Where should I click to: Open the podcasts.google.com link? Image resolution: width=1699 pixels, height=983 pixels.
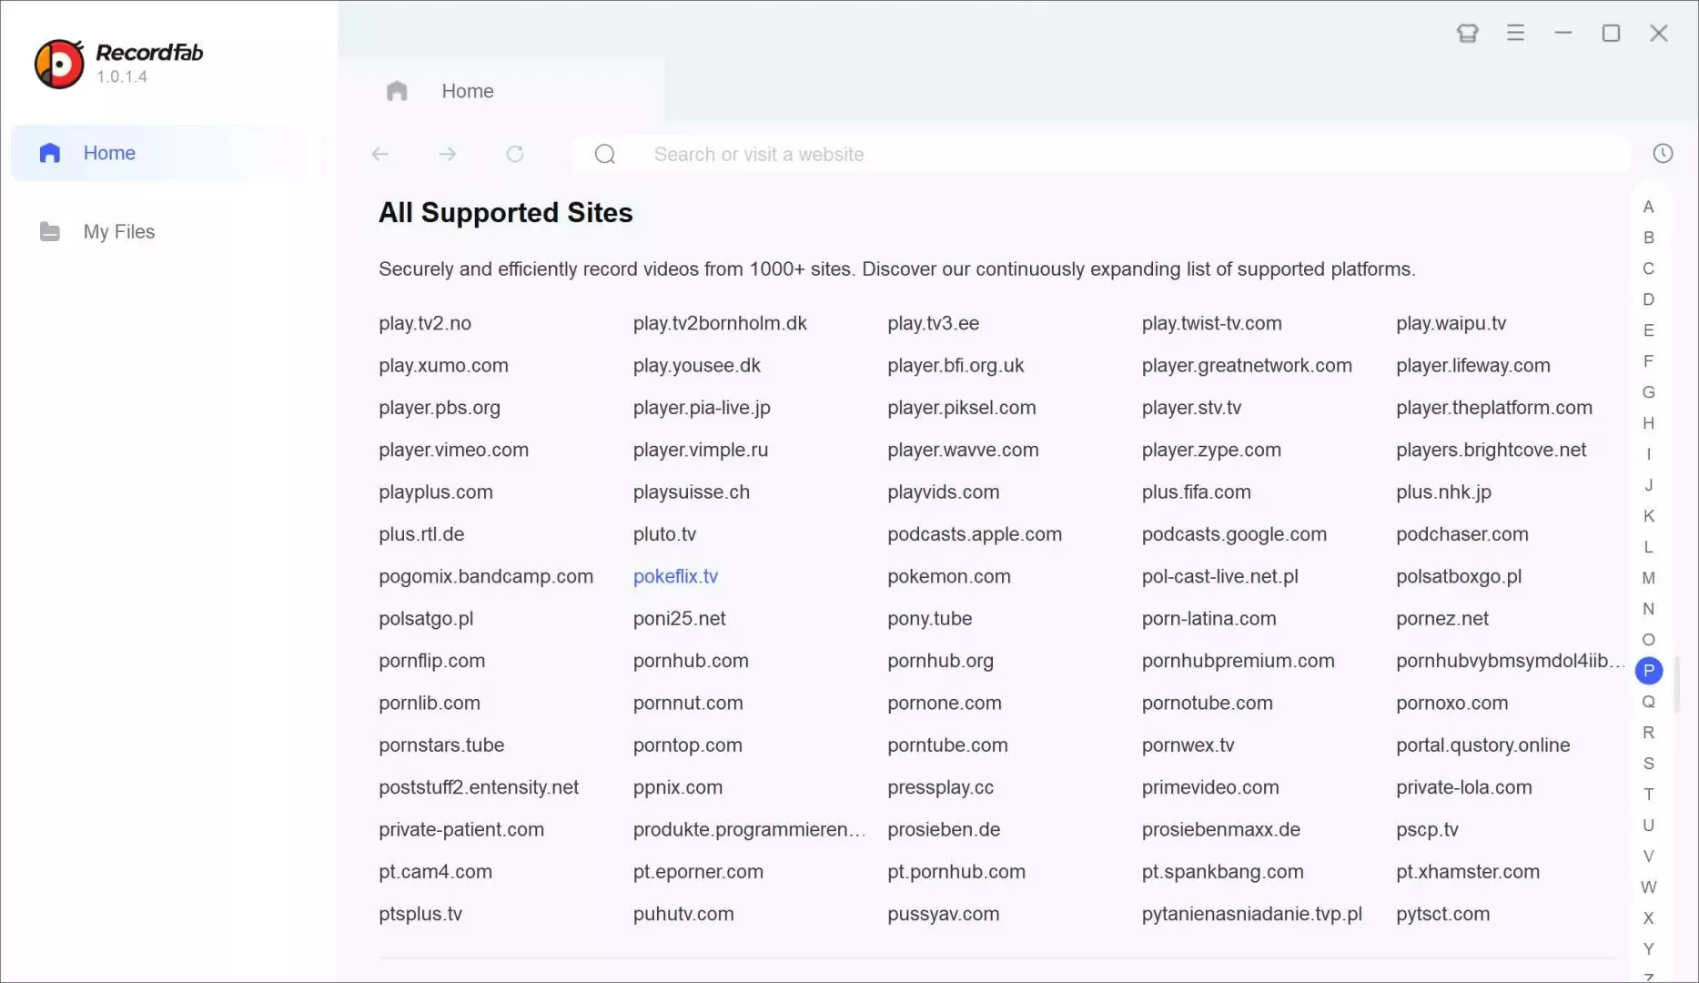pos(1234,534)
